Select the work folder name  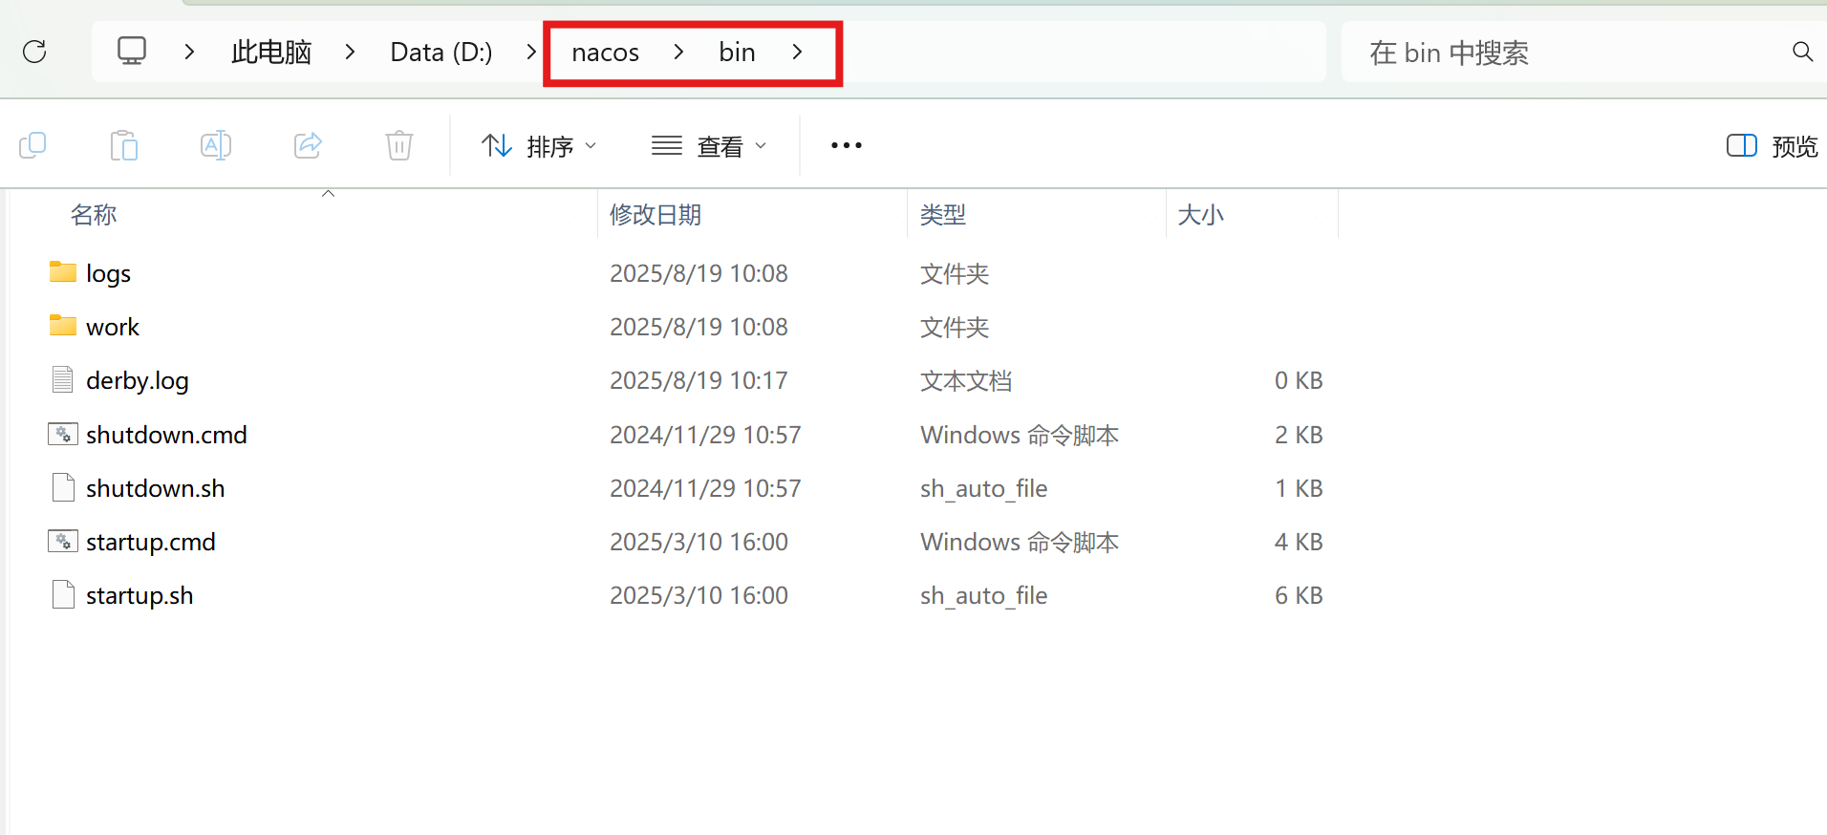point(113,327)
